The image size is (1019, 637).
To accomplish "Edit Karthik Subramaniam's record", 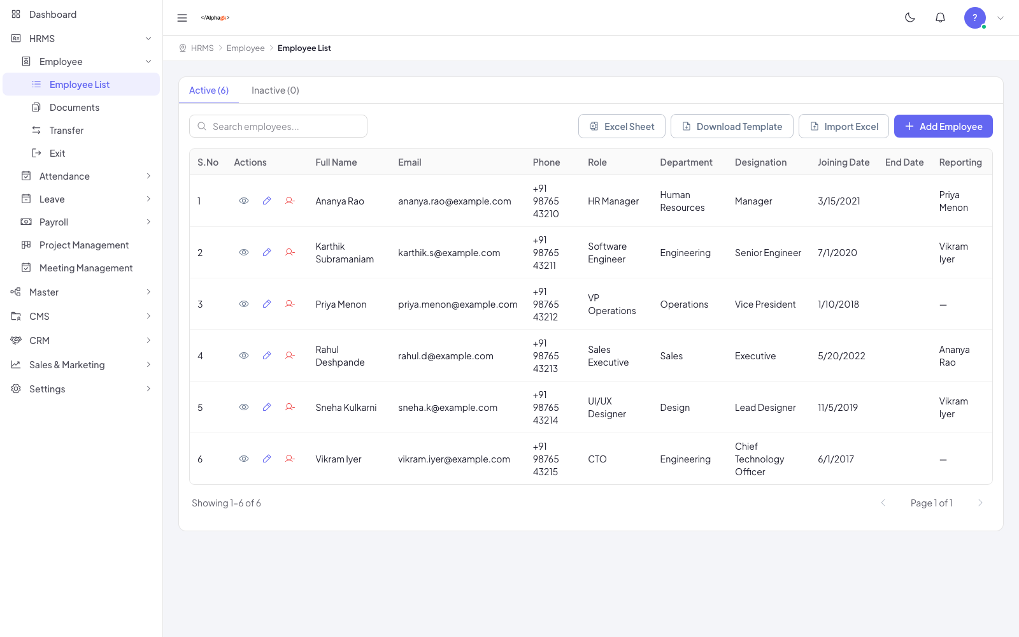I will (267, 252).
